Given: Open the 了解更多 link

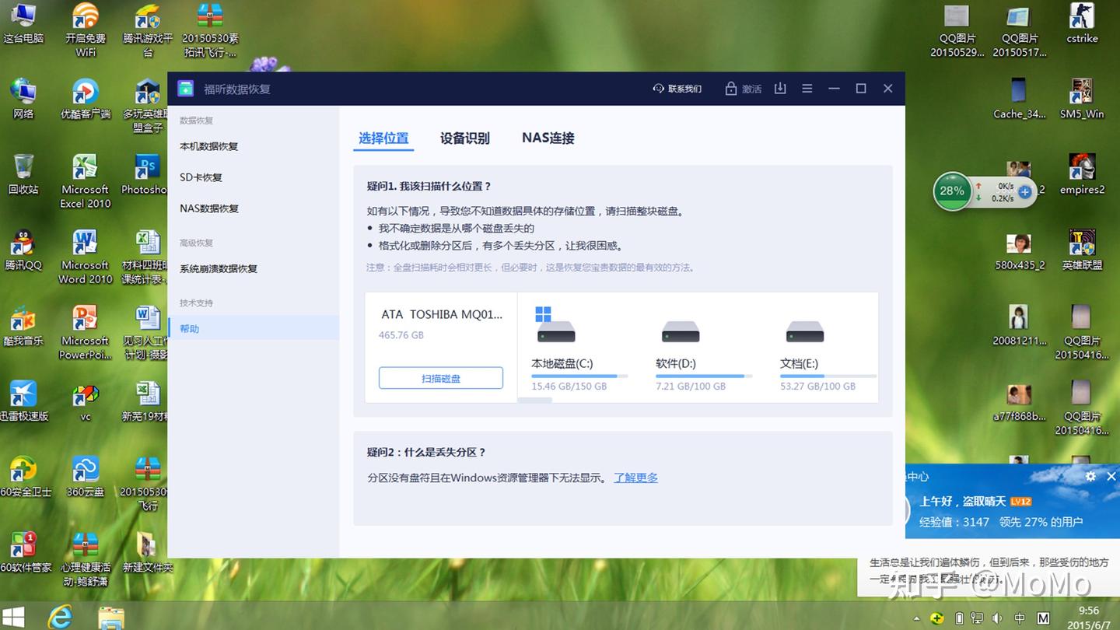Looking at the screenshot, I should (x=635, y=478).
